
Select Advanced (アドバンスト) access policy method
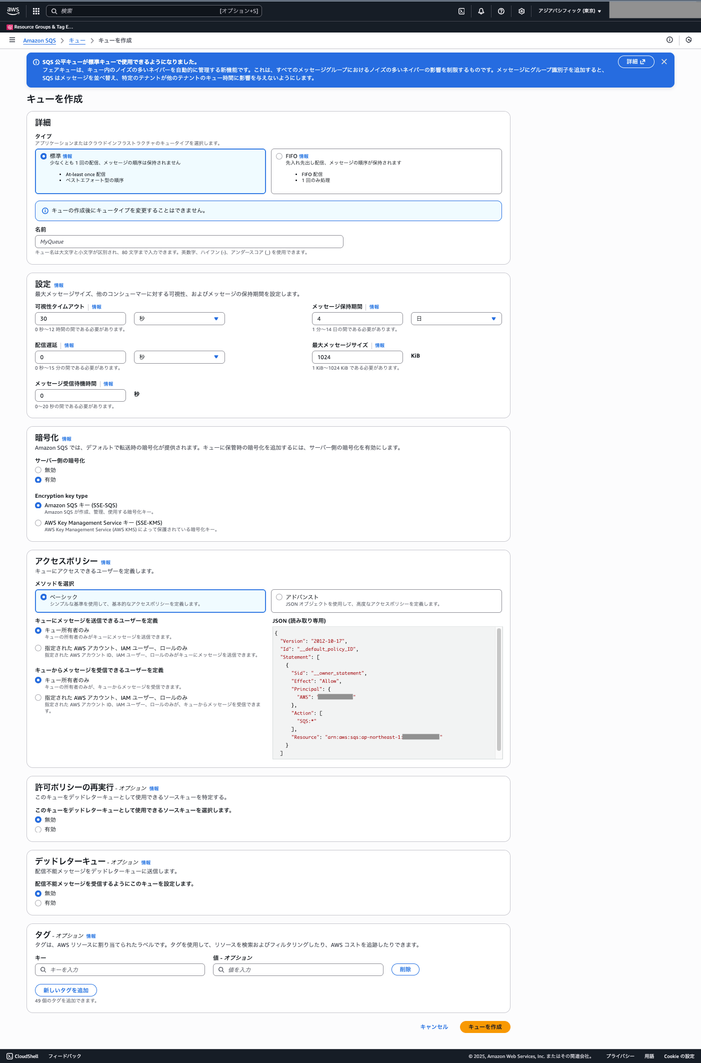[x=279, y=597]
